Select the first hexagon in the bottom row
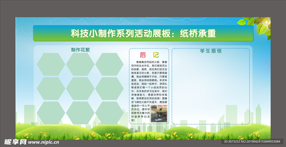This screenshot has height=147, width=286. (51, 113)
